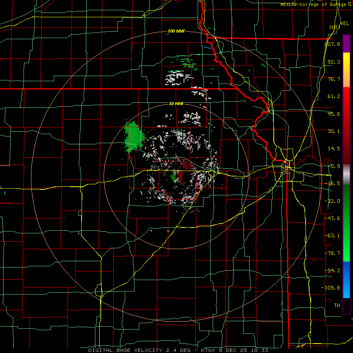Click the 14.5 value on velocity scale
Screen dimensions: 353x353
point(334,149)
